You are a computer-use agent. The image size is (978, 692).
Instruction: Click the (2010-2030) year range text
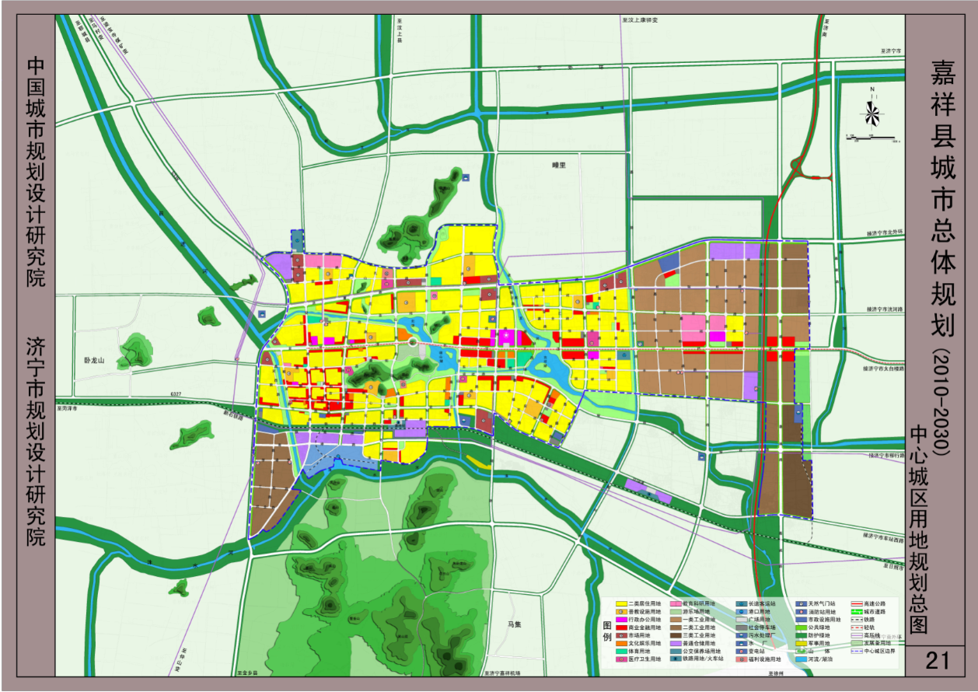pos(941,402)
